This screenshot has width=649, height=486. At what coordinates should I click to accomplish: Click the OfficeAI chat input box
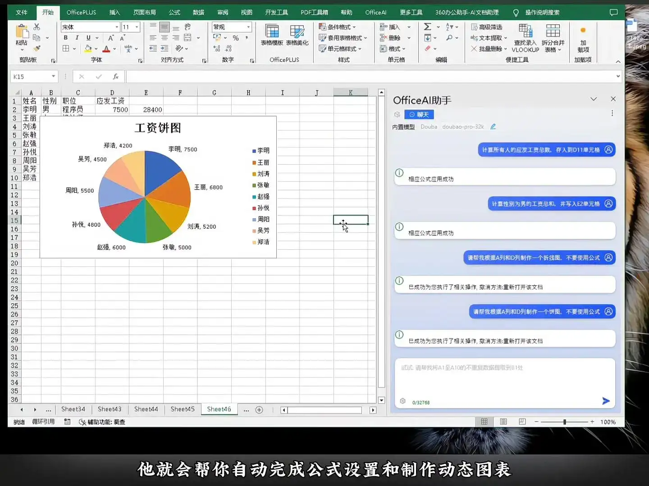[x=504, y=378]
